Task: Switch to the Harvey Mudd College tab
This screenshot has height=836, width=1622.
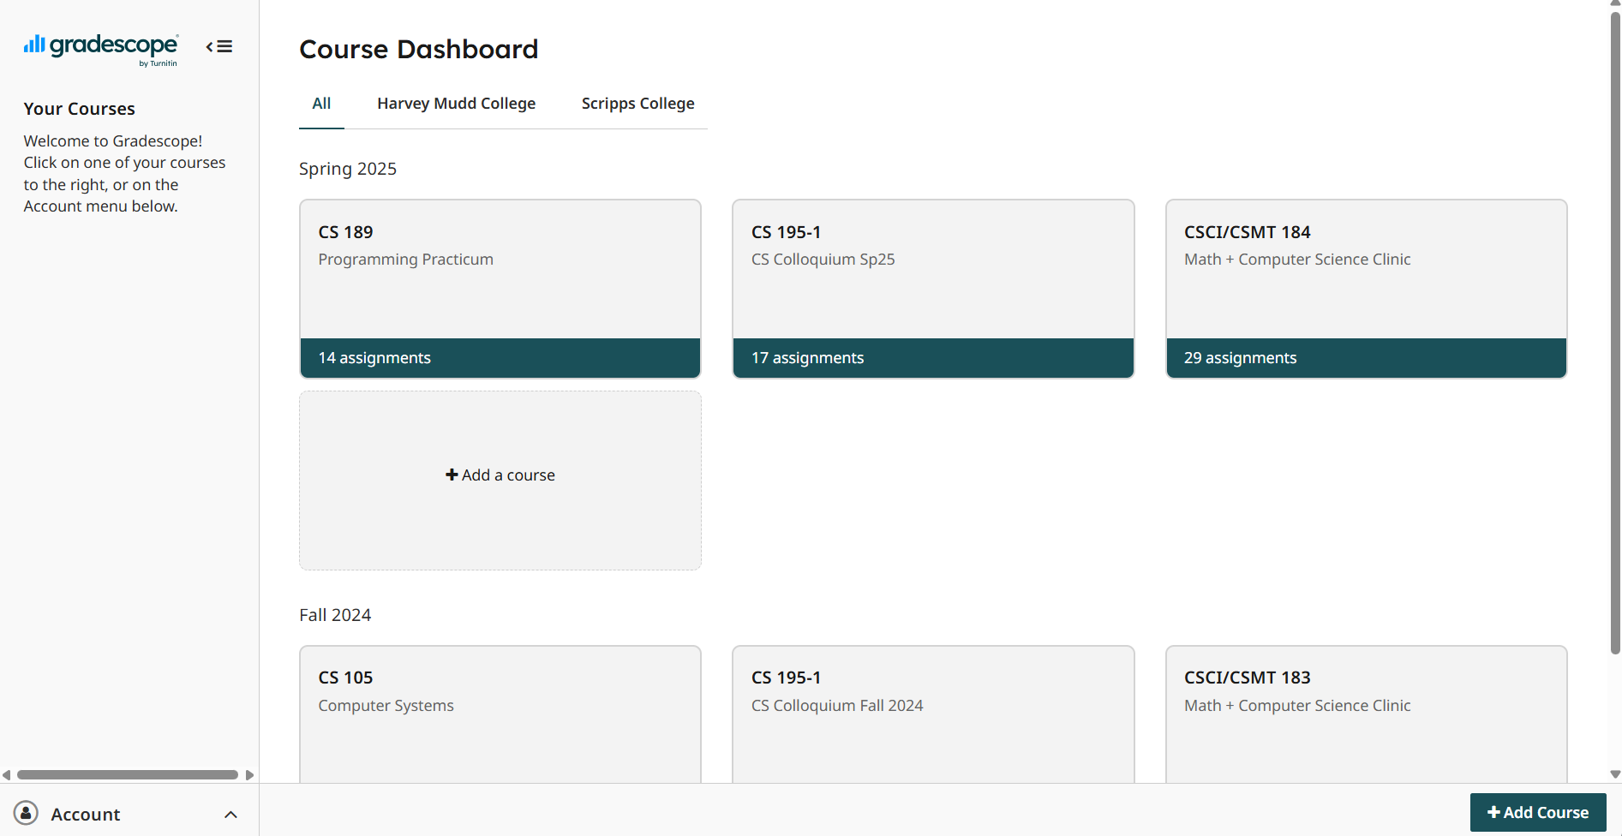Action: click(x=456, y=104)
